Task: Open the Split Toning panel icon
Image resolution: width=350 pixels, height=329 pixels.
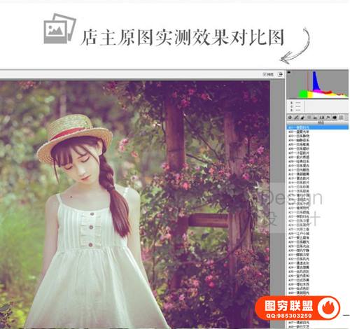Action: (x=316, y=118)
